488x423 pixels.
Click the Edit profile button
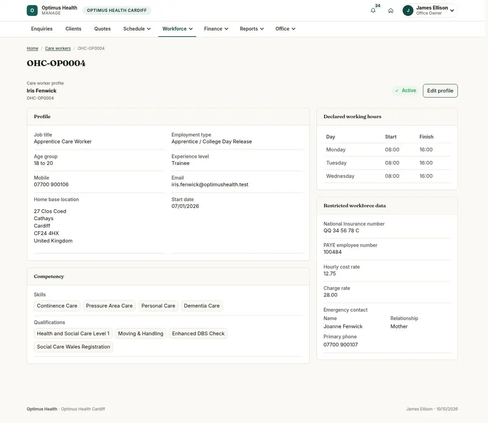[x=440, y=91]
